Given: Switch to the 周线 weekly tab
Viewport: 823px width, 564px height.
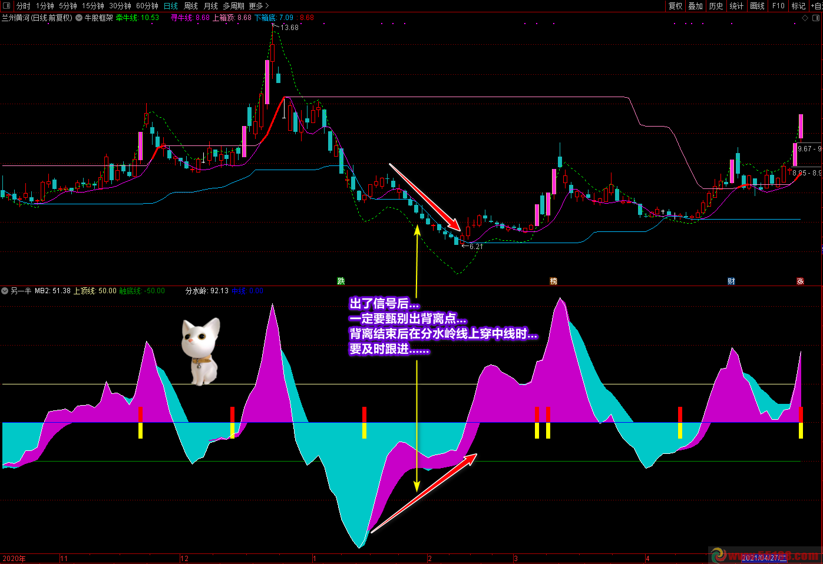Looking at the screenshot, I should [x=191, y=6].
